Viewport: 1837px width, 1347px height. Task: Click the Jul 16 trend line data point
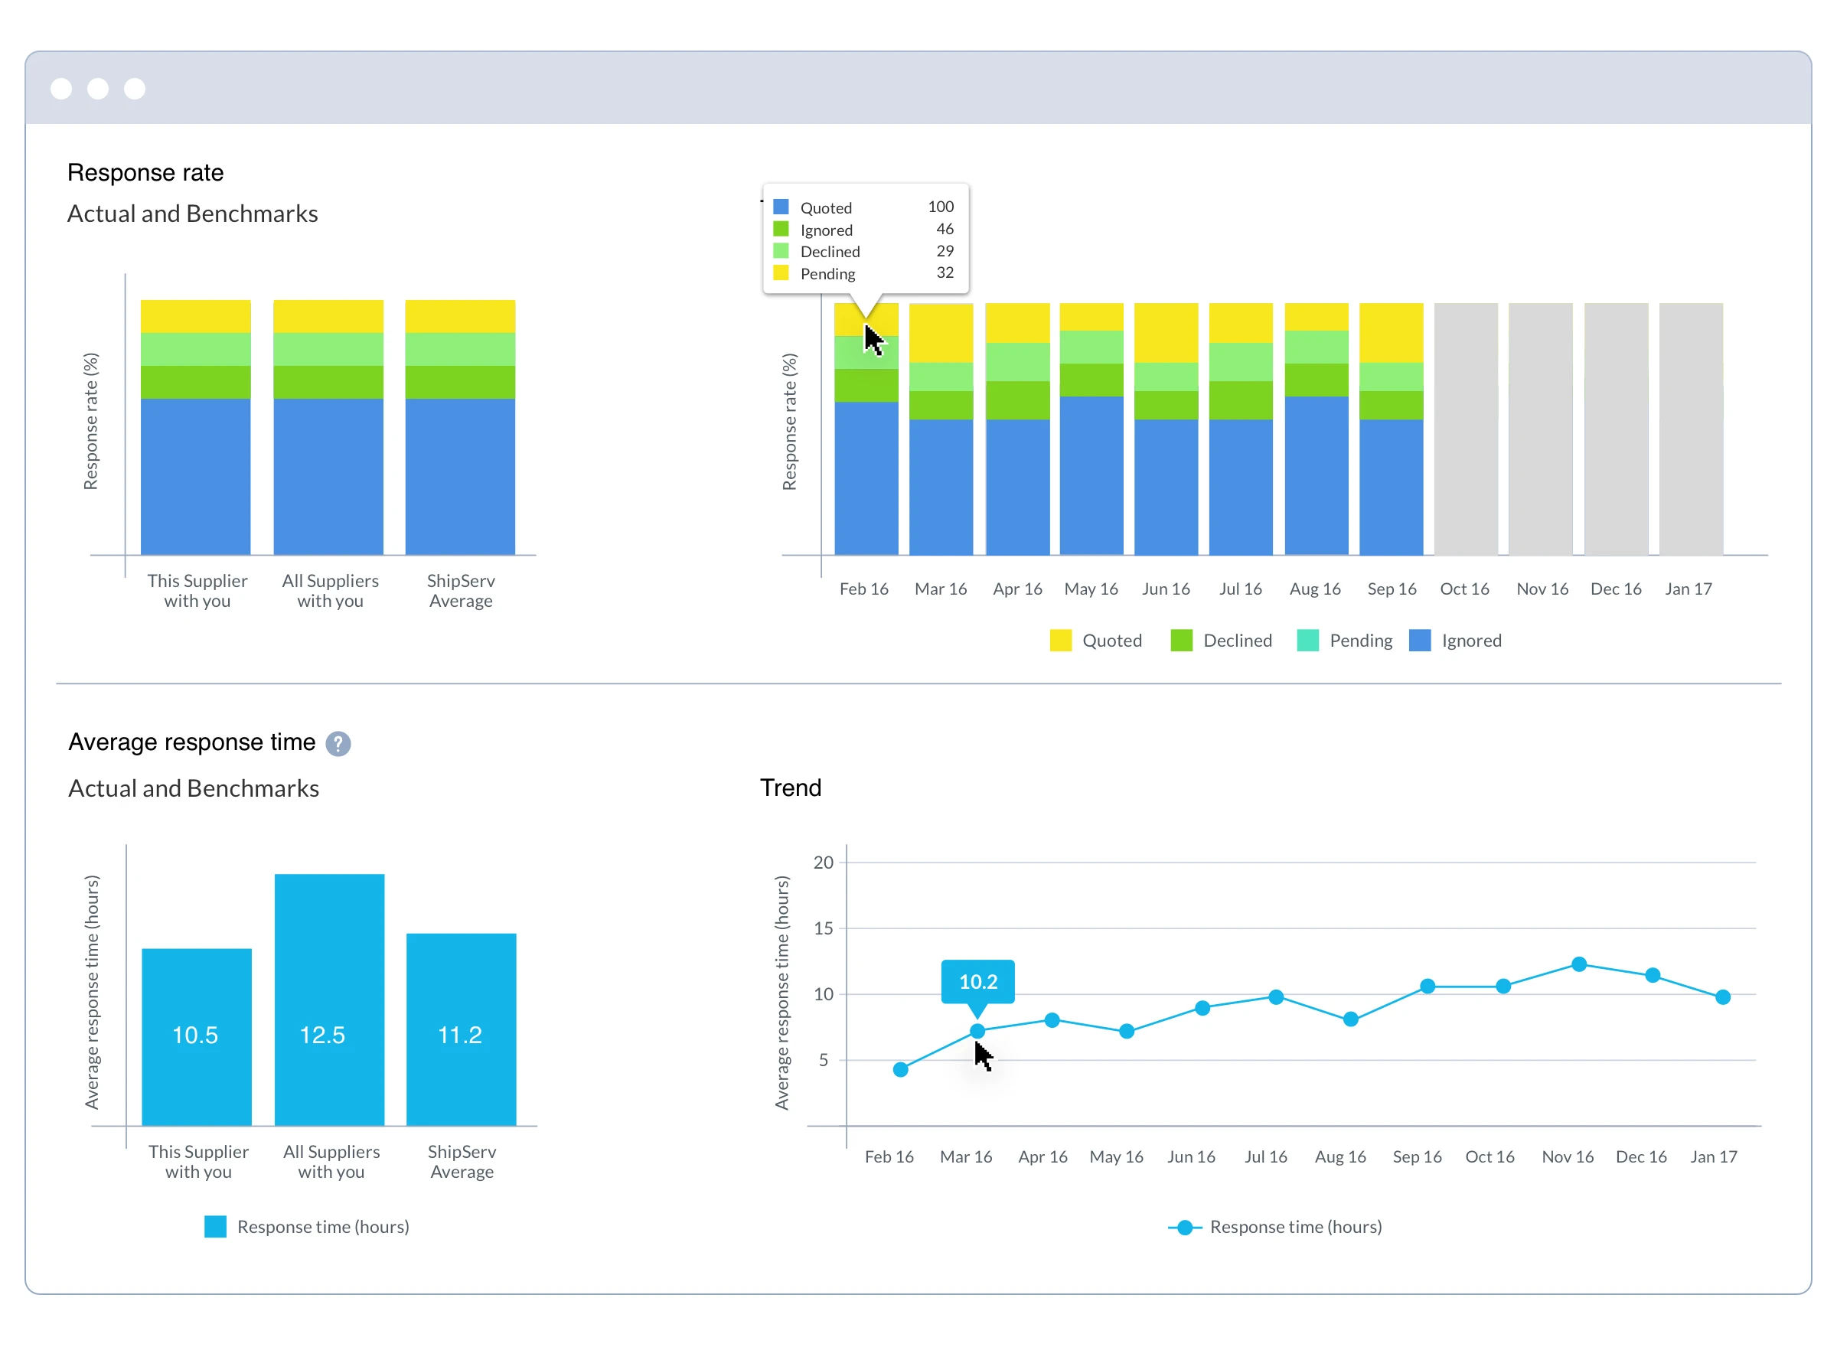coord(1277,997)
